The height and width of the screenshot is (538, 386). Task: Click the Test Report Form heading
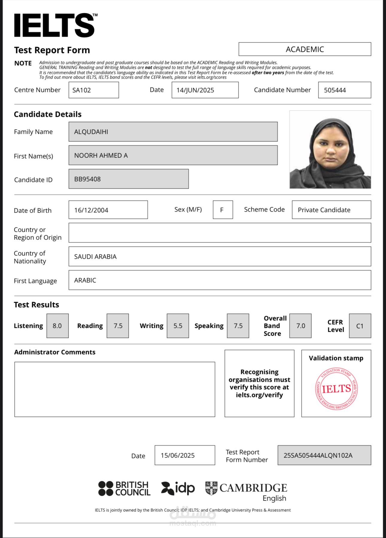pyautogui.click(x=52, y=50)
